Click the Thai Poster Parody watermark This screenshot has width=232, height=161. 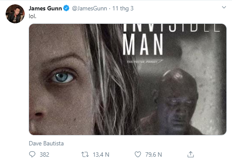(145, 61)
